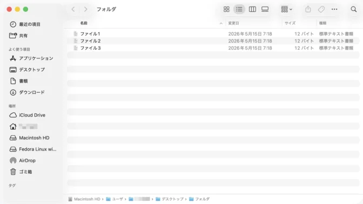
Task: Switch to column view
Action: (252, 9)
